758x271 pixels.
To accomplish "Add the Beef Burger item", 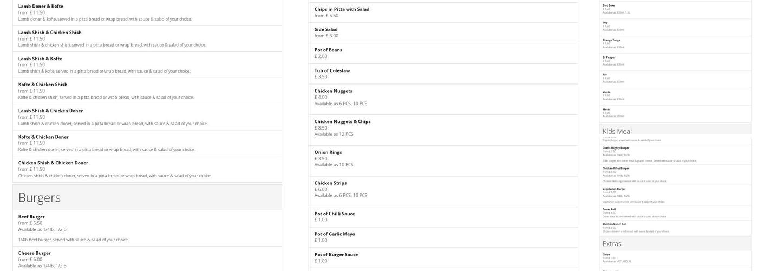I will pyautogui.click(x=31, y=217).
